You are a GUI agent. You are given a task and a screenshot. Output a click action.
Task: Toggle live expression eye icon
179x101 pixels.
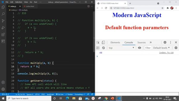pos(140,48)
